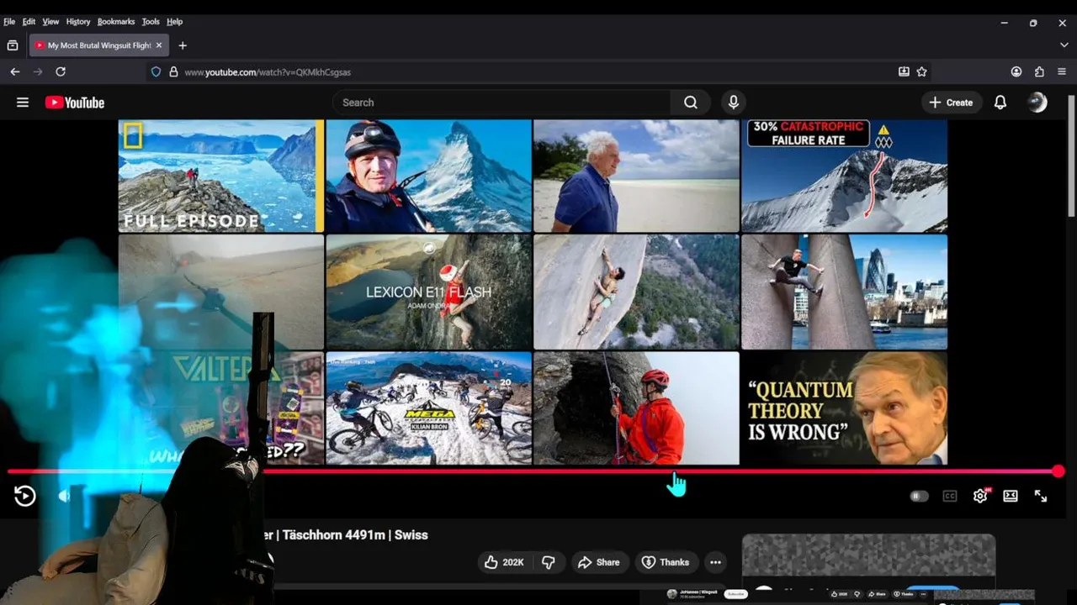Go to the YouTube home logo
1077x605 pixels.
[x=75, y=103]
